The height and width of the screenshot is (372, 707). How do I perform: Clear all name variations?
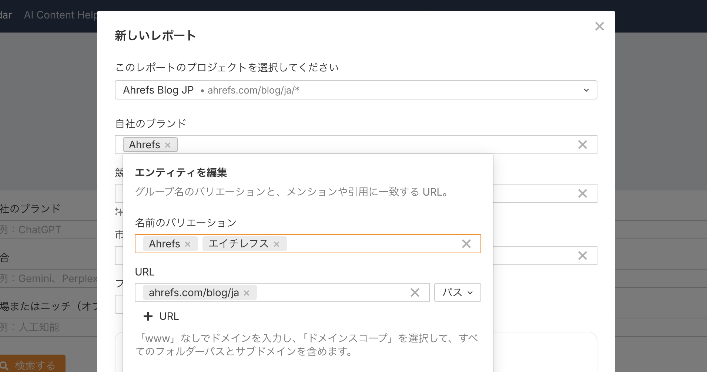click(x=466, y=244)
